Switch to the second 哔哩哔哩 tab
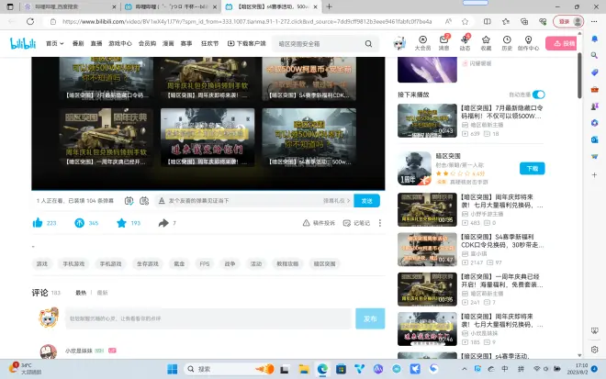Viewport: 606px width, 379px height. pyautogui.click(x=171, y=6)
